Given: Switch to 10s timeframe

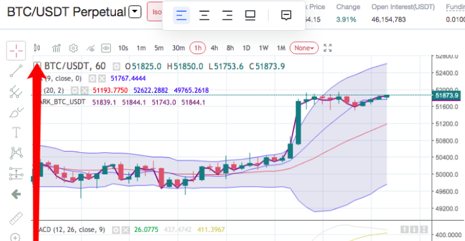Looking at the screenshot, I should click(123, 48).
